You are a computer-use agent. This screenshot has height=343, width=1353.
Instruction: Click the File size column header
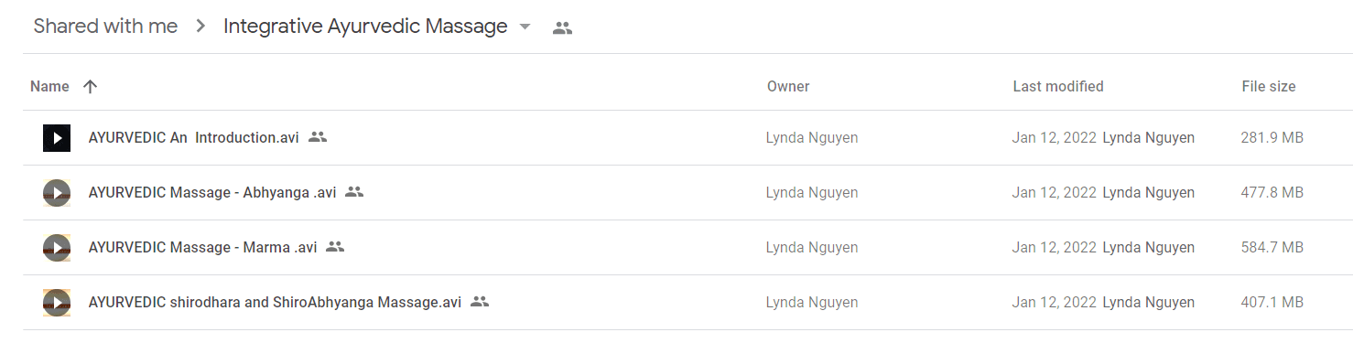coord(1269,87)
